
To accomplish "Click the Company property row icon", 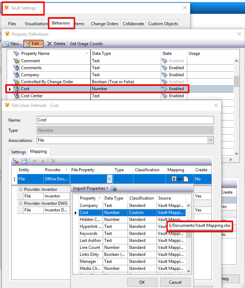I will pos(16,75).
